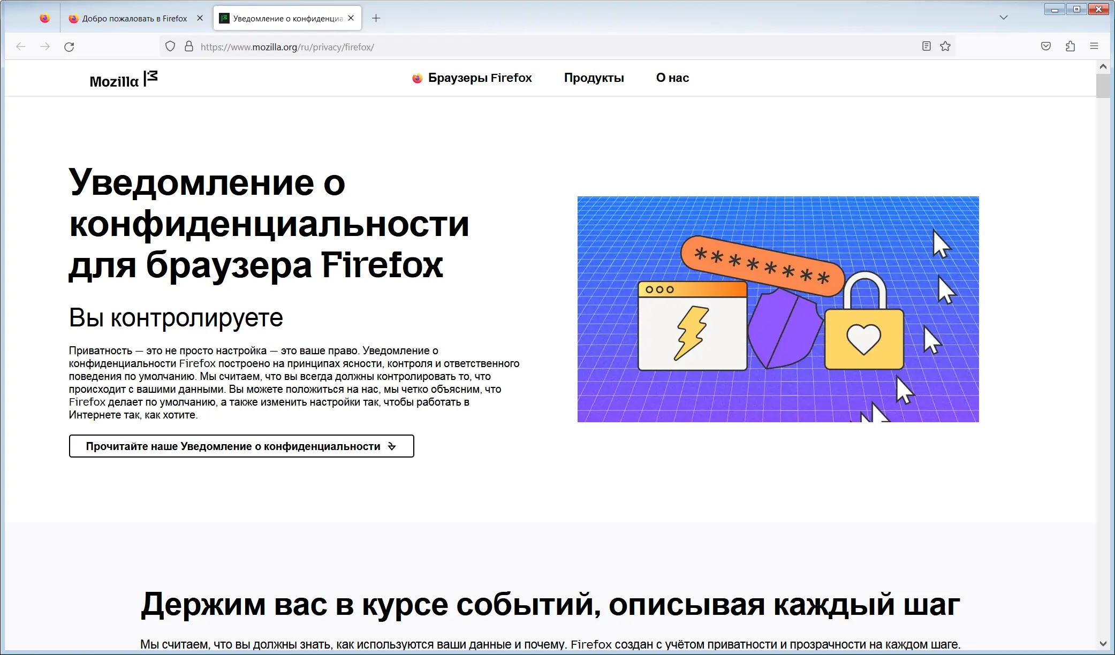View site security via the padlock icon
The height and width of the screenshot is (655, 1115).
188,46
